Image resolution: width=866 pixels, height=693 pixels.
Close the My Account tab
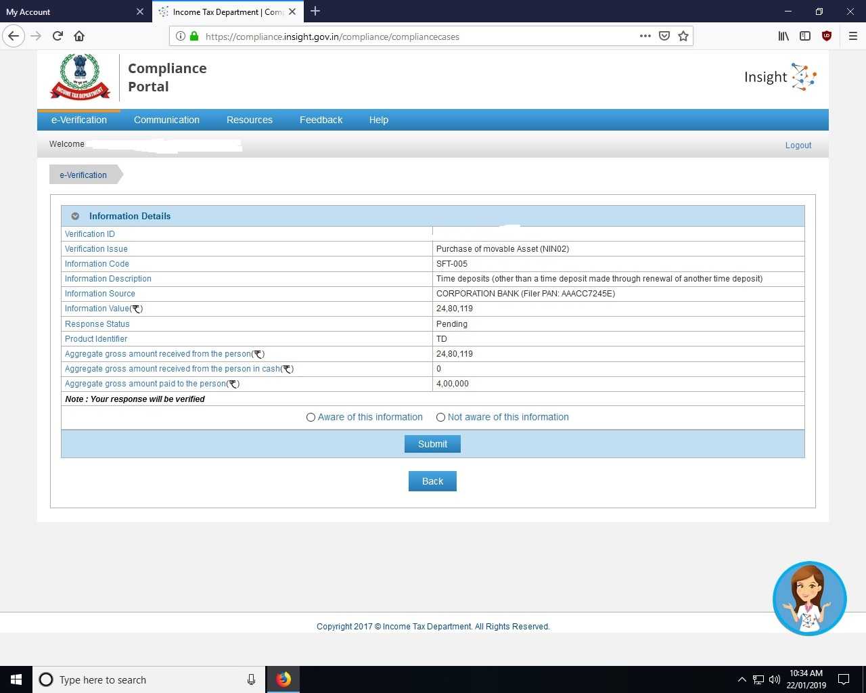point(140,12)
